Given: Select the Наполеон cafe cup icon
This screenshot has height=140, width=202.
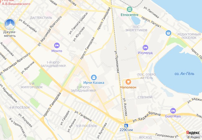Looking at the screenshot, I should [x=128, y=82].
